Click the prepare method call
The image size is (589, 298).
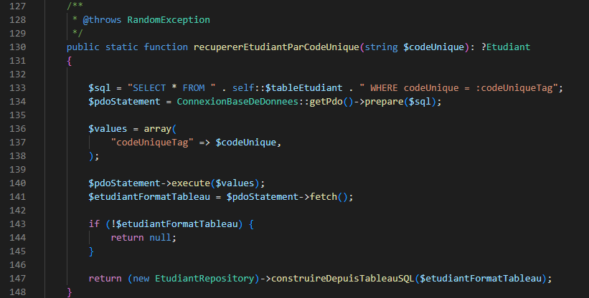[385, 102]
